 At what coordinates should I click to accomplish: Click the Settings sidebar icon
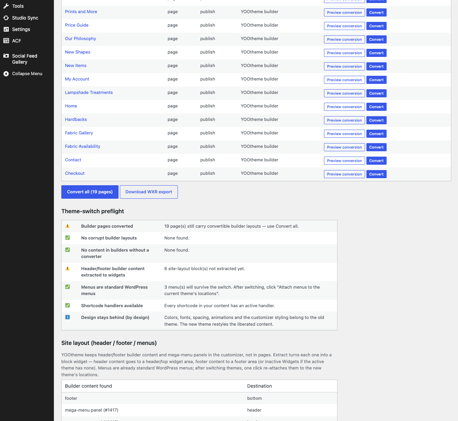6,29
